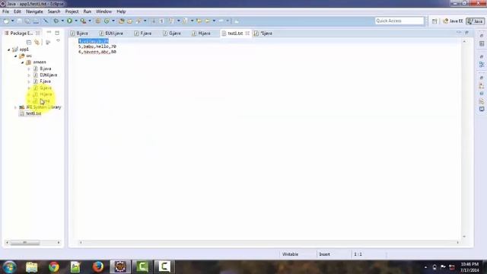Maximize the editor area

pos(466,32)
